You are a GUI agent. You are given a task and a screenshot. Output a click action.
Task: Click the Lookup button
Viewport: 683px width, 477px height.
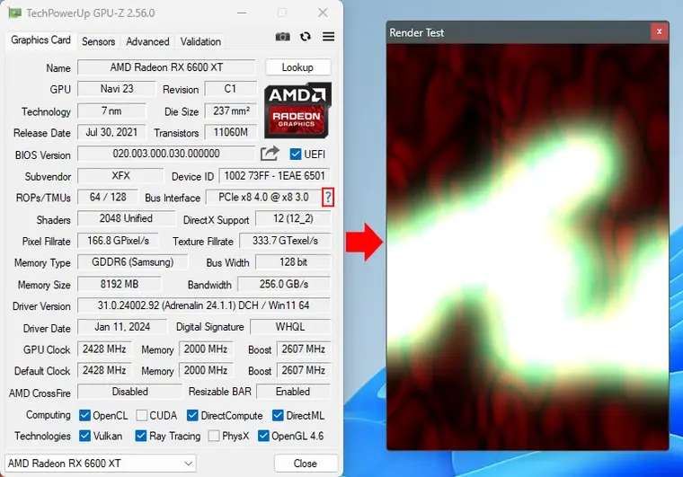pyautogui.click(x=298, y=67)
